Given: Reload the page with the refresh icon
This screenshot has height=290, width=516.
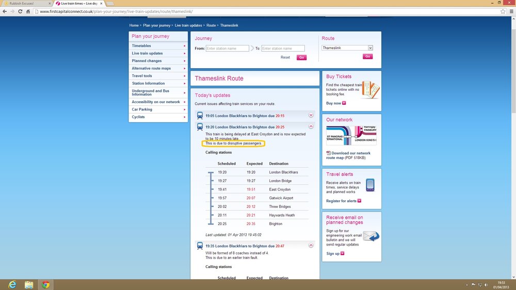Looking at the screenshot, I should click(x=20, y=11).
